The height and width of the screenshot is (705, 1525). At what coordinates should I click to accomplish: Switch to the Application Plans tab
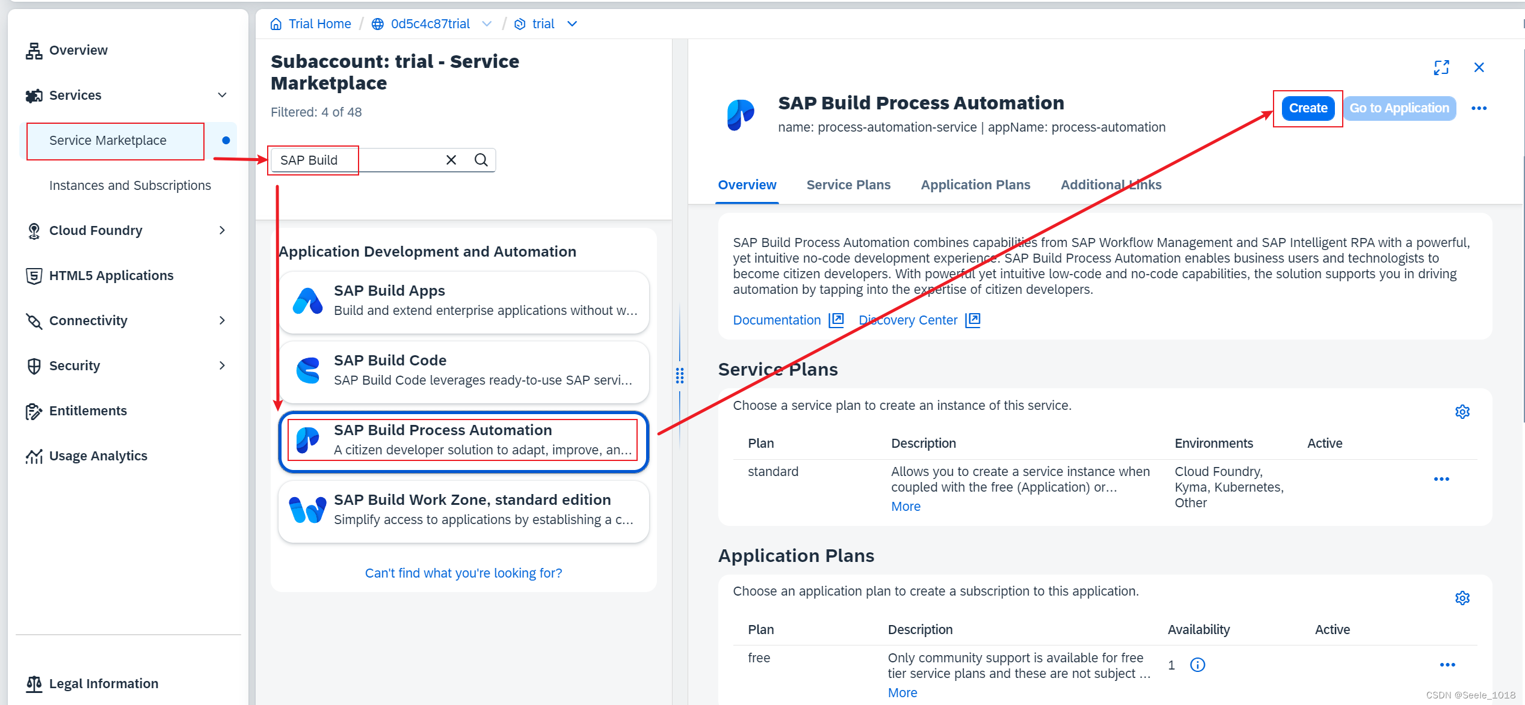click(x=975, y=185)
